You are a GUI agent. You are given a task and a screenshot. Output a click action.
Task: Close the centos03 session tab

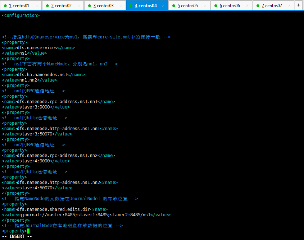click(x=121, y=6)
